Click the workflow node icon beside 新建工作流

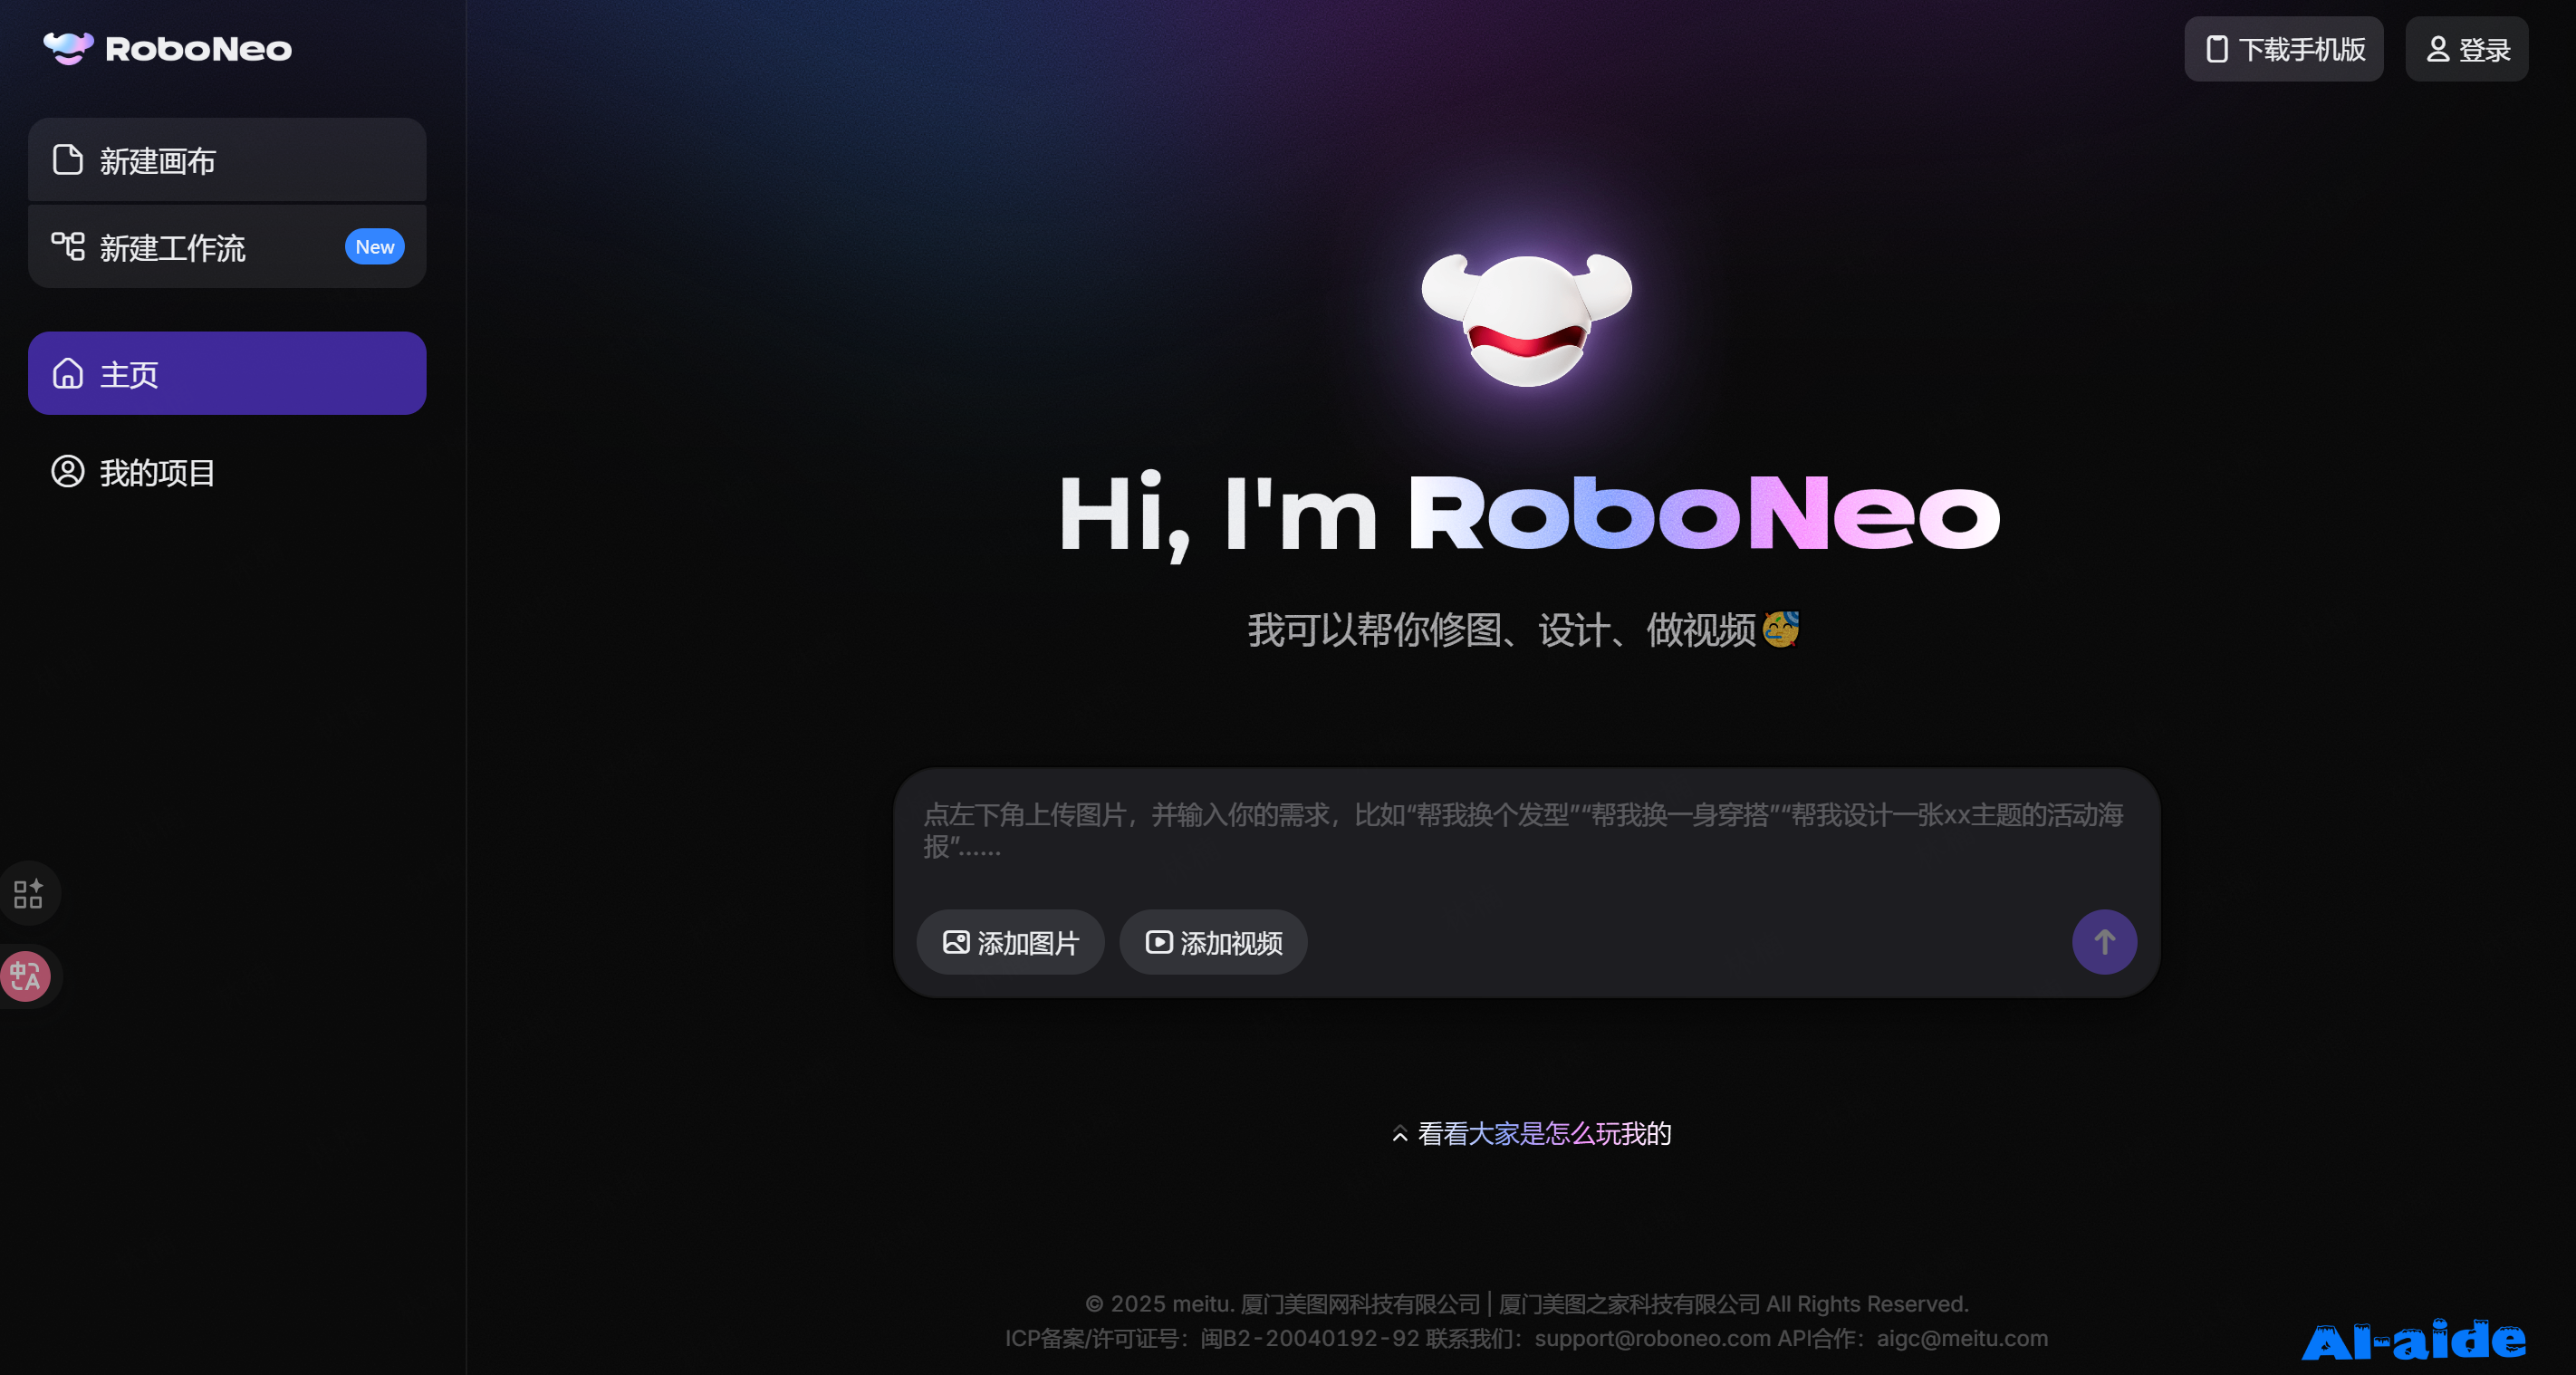(68, 246)
